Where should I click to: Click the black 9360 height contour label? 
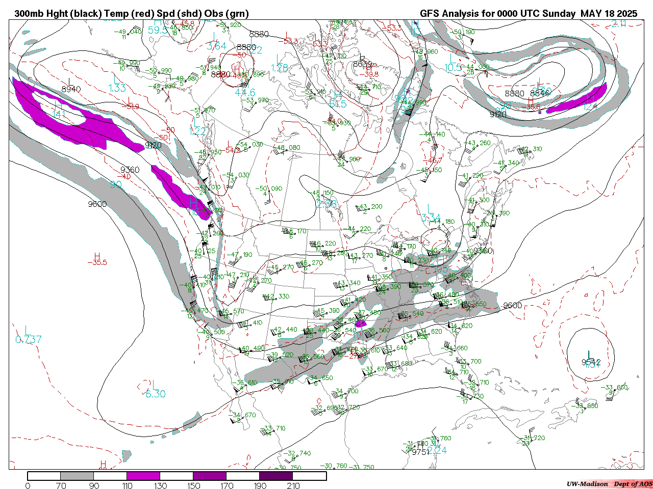pos(130,170)
